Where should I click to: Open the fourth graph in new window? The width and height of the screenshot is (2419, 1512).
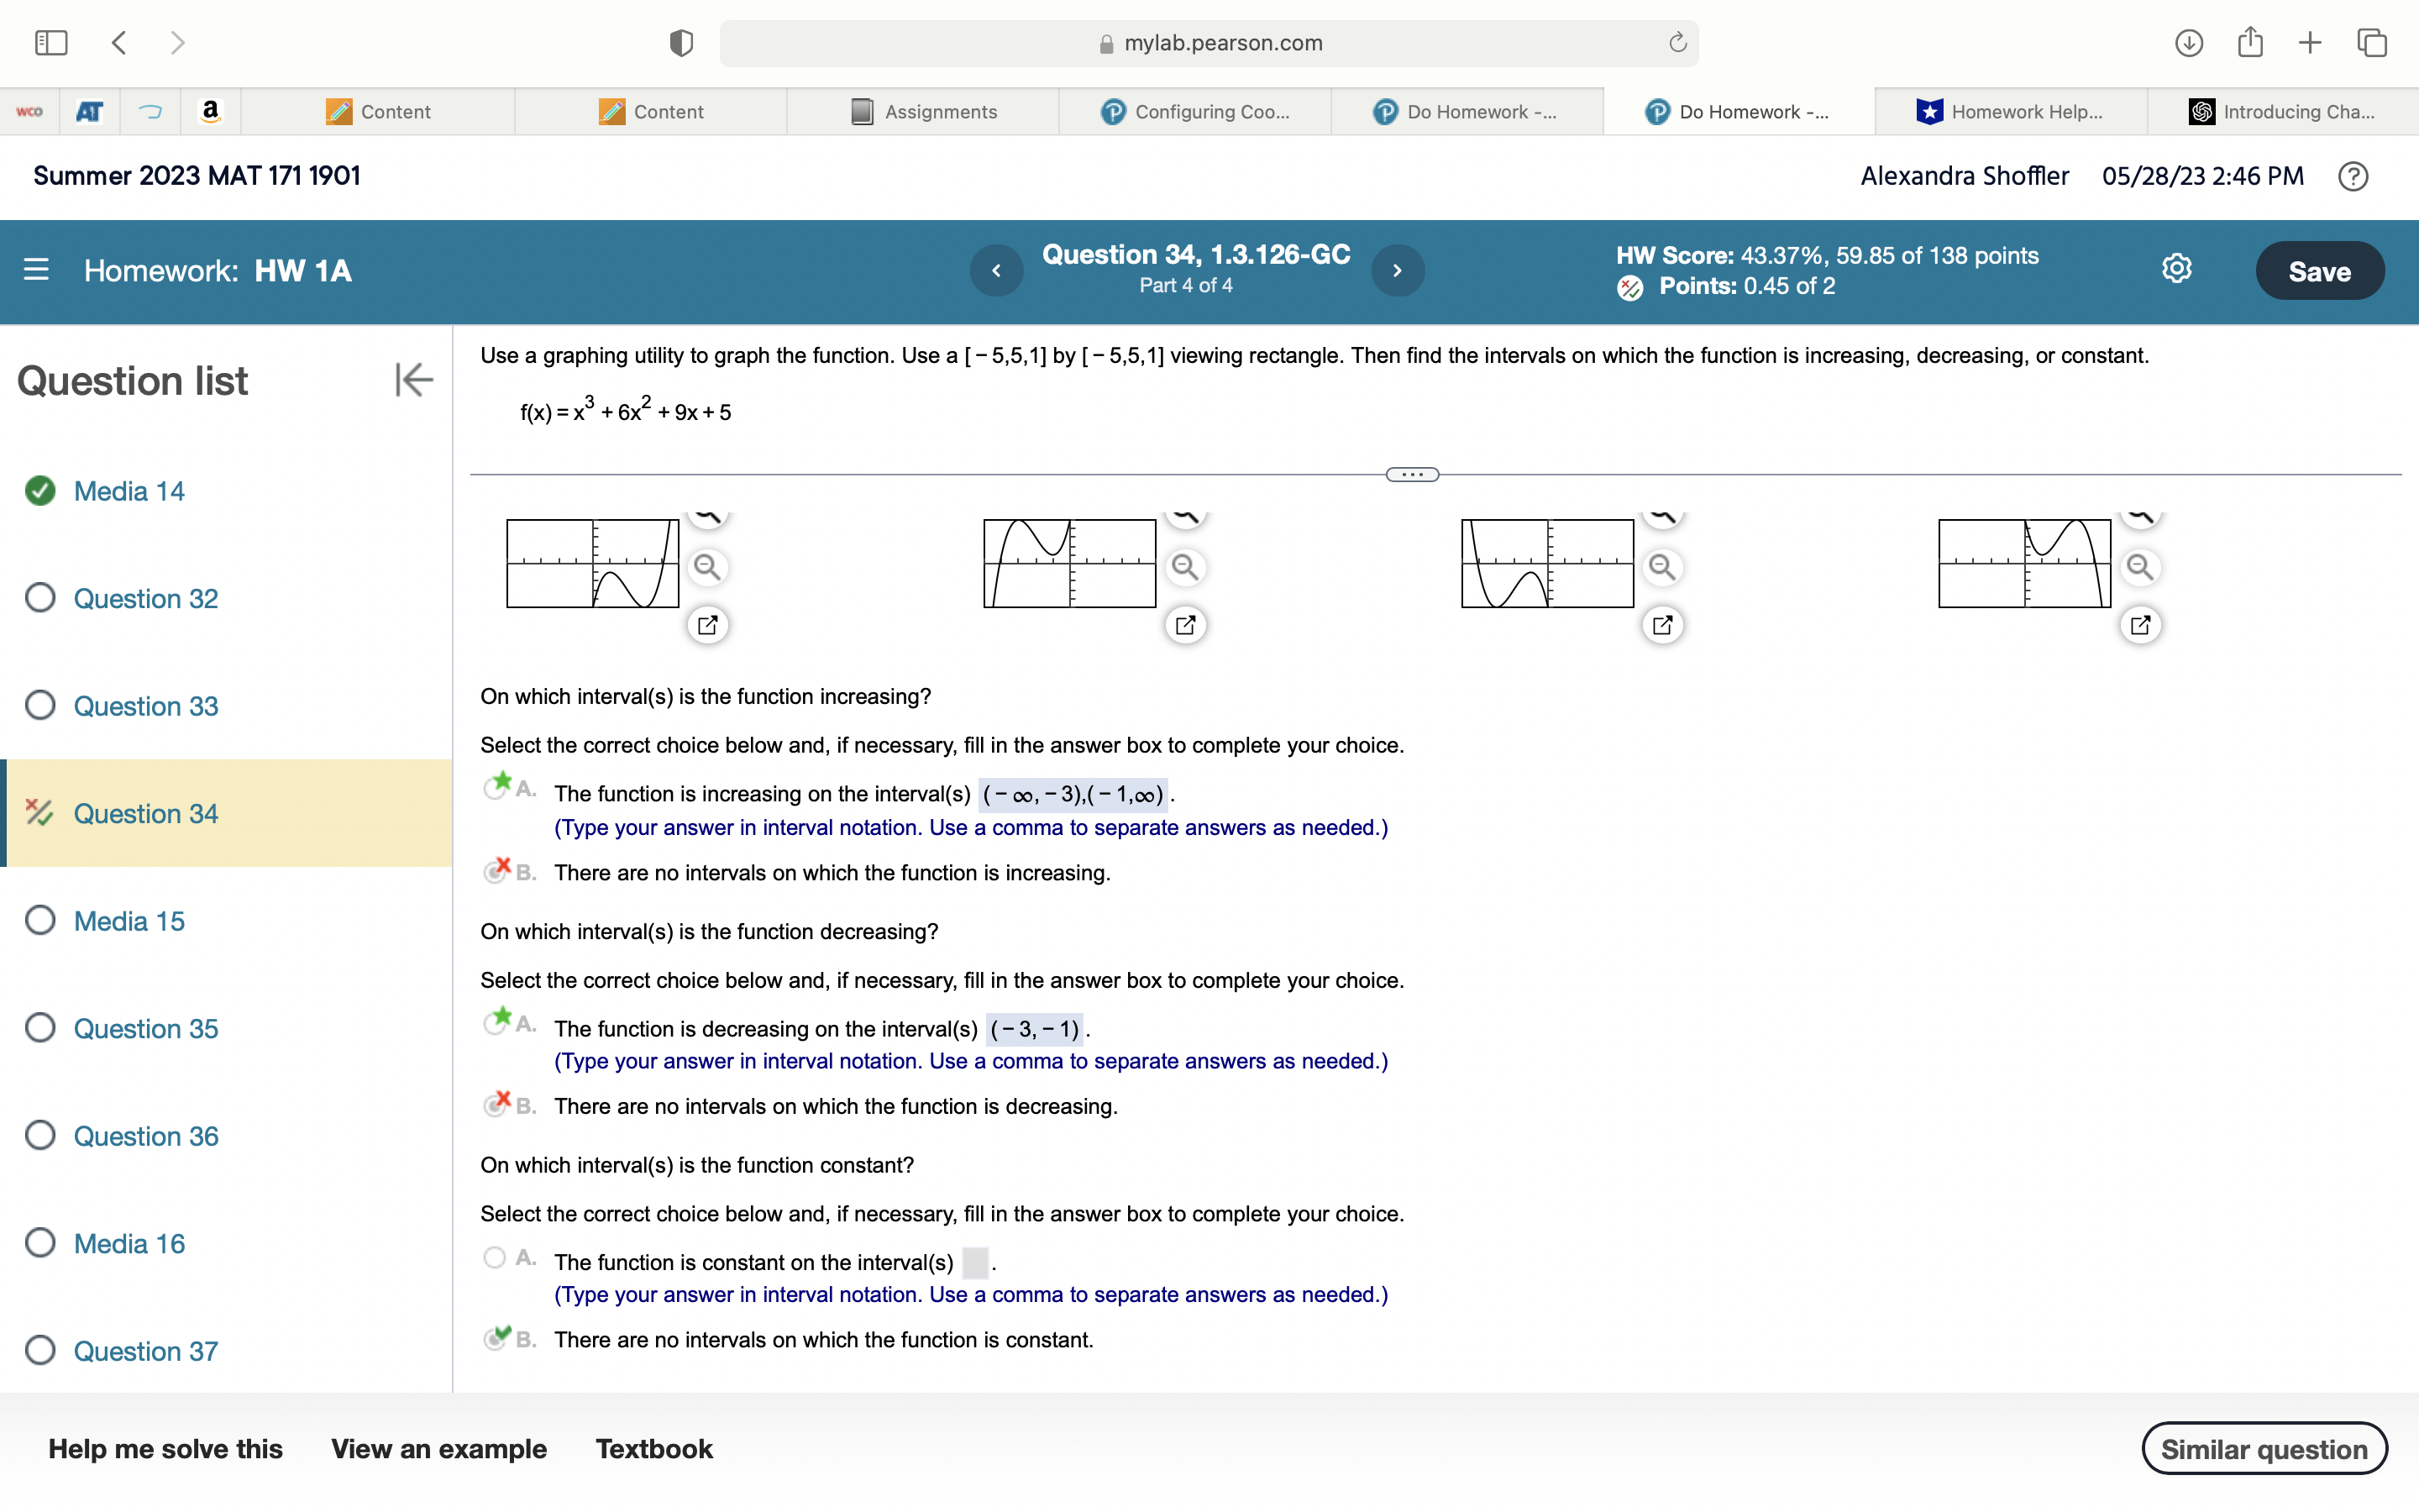(x=2140, y=625)
